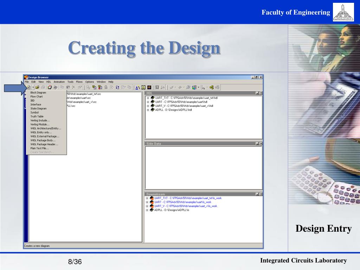This screenshot has height=270, width=360.
Task: Open the UART_TXT ls_work link in Downstream
Action: [x=188, y=198]
